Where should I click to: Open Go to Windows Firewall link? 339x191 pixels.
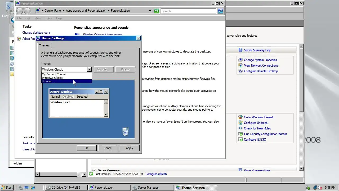(258, 117)
